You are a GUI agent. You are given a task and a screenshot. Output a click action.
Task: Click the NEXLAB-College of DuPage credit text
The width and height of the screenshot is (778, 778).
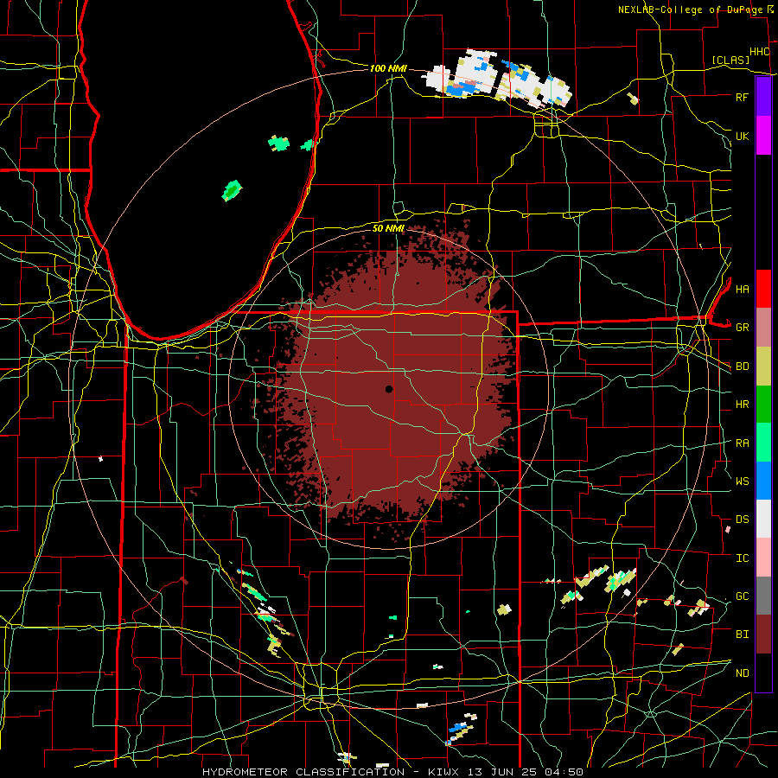(x=692, y=10)
